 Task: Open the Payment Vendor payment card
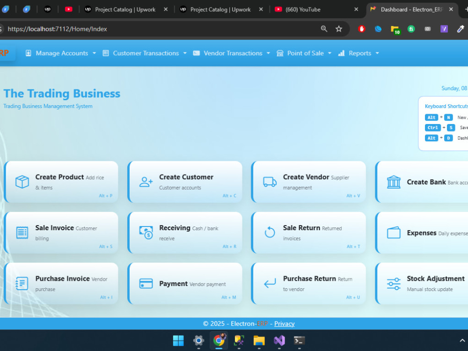tap(185, 283)
